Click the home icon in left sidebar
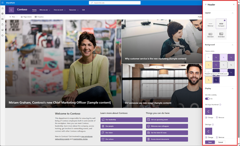 2,8
